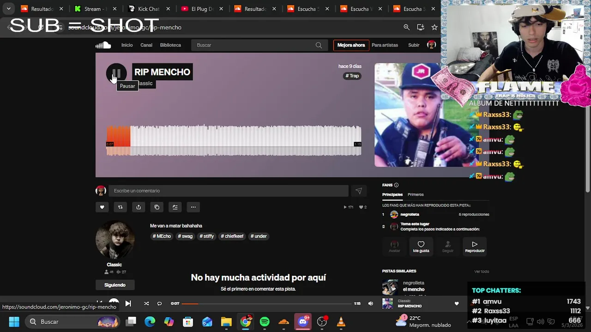The image size is (591, 332).
Task: Toggle the Siguiendo follow button
Action: point(115,285)
